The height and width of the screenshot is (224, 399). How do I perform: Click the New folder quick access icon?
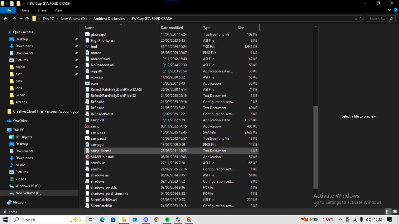[18, 3]
